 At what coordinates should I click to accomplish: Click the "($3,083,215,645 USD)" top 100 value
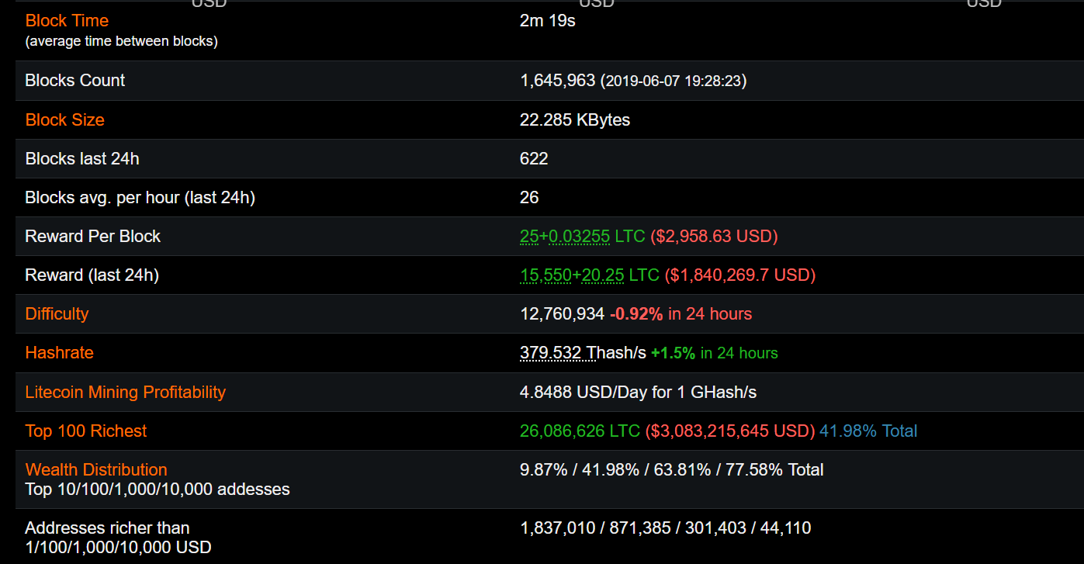[730, 431]
